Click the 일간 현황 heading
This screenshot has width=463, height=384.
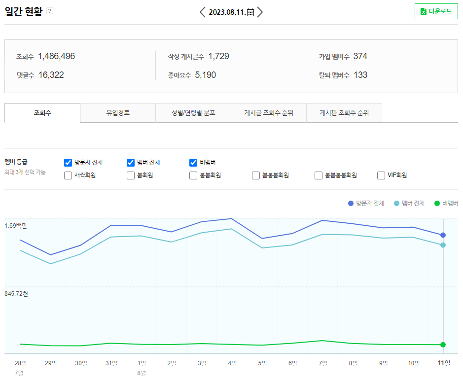(x=24, y=11)
